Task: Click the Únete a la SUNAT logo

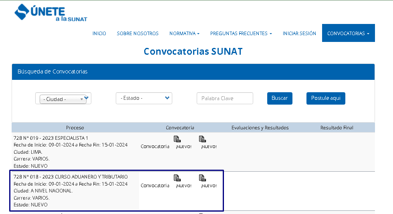Action: click(51, 12)
